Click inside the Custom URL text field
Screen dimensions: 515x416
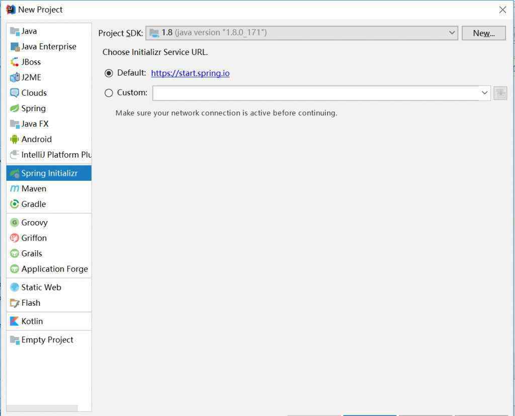315,93
